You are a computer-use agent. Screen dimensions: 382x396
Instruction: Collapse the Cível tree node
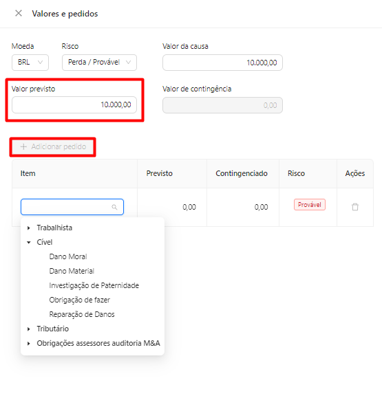coord(29,243)
